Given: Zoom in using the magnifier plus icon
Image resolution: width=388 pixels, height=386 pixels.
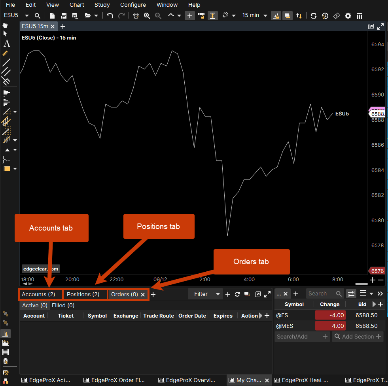Looking at the screenshot, I should pyautogui.click(x=147, y=15).
